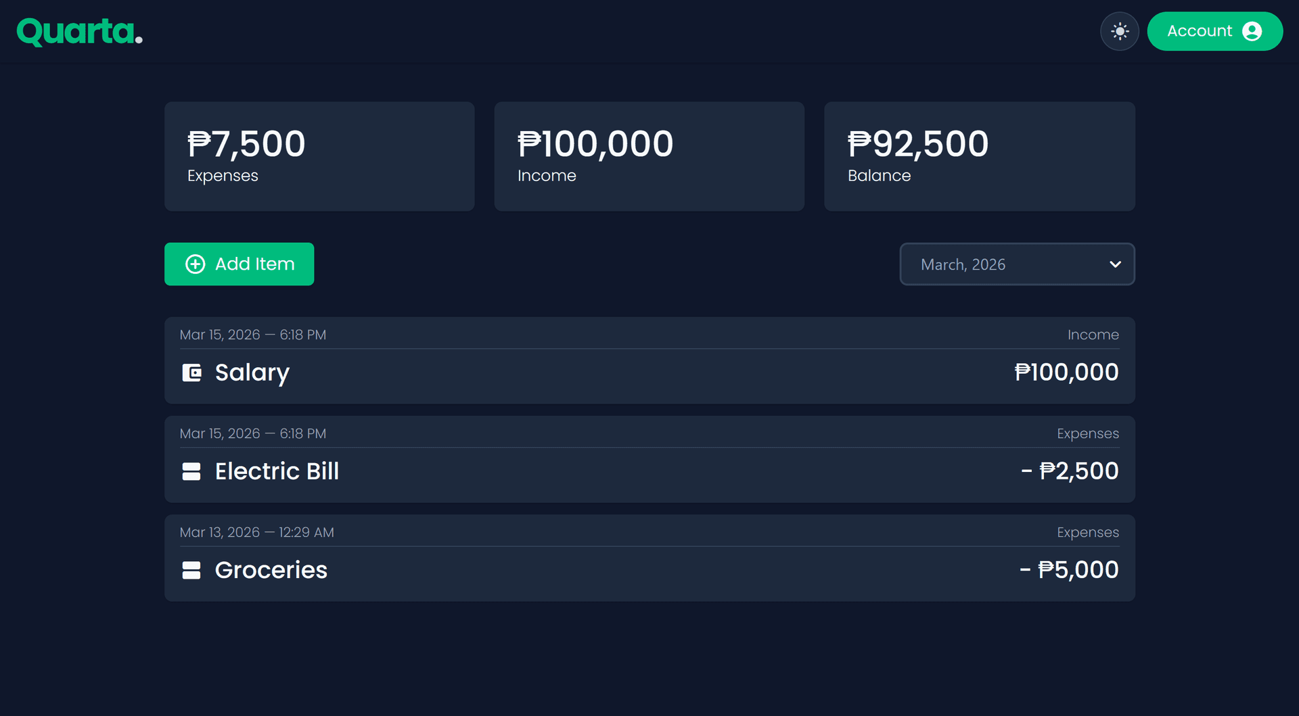This screenshot has height=716, width=1299.
Task: Click the ₱100,000 Income summary card
Action: click(649, 156)
